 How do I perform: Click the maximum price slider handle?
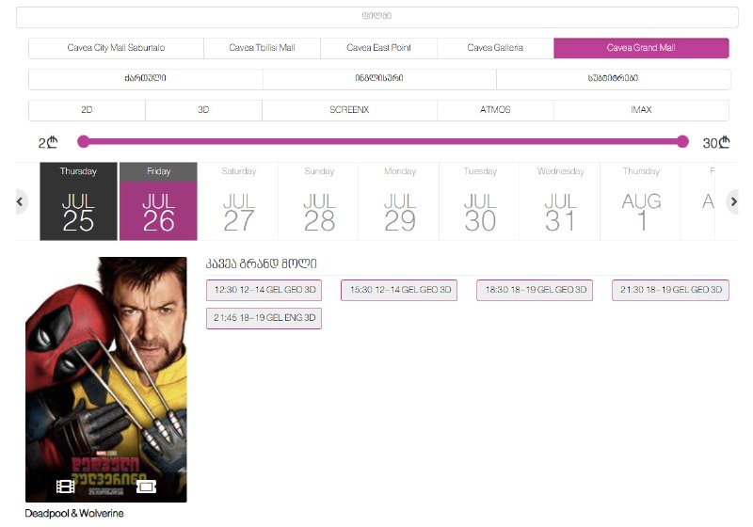click(682, 141)
